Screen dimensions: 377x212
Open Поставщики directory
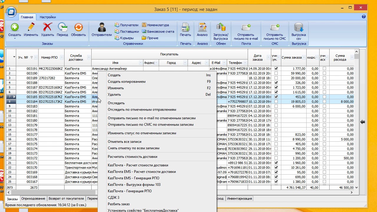[x=127, y=32]
